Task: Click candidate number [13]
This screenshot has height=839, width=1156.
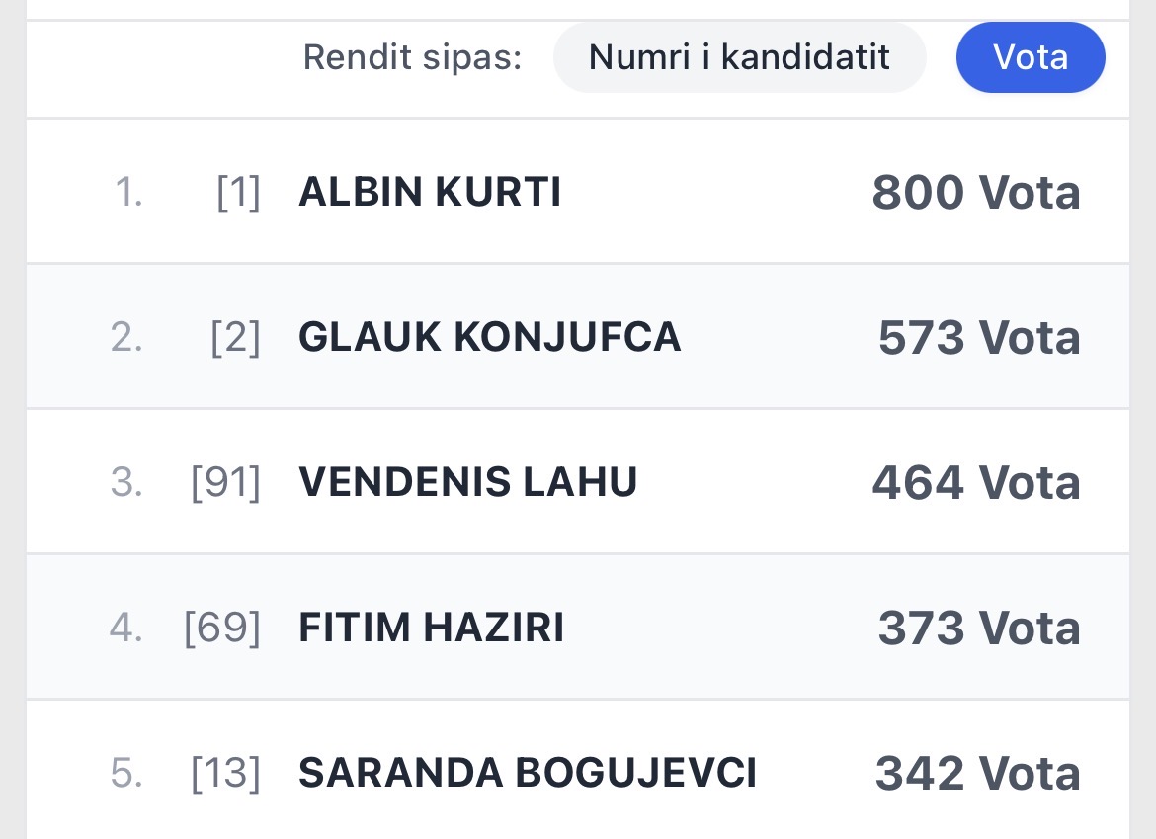Action: click(x=225, y=773)
